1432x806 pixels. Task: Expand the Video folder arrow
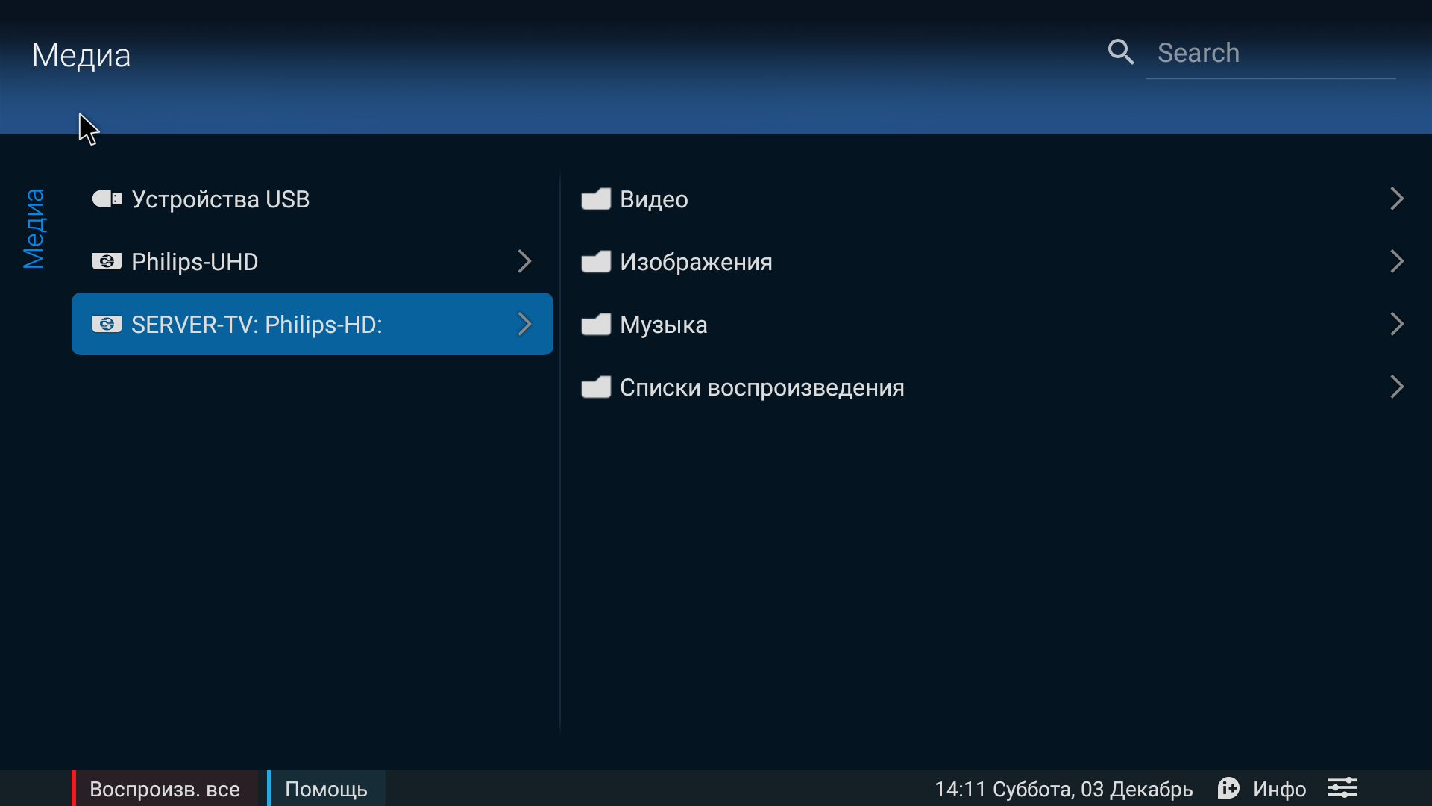(1397, 198)
